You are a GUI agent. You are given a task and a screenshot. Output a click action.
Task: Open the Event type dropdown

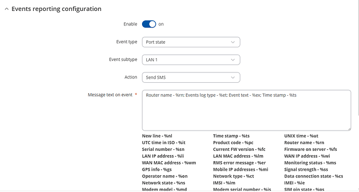point(191,42)
